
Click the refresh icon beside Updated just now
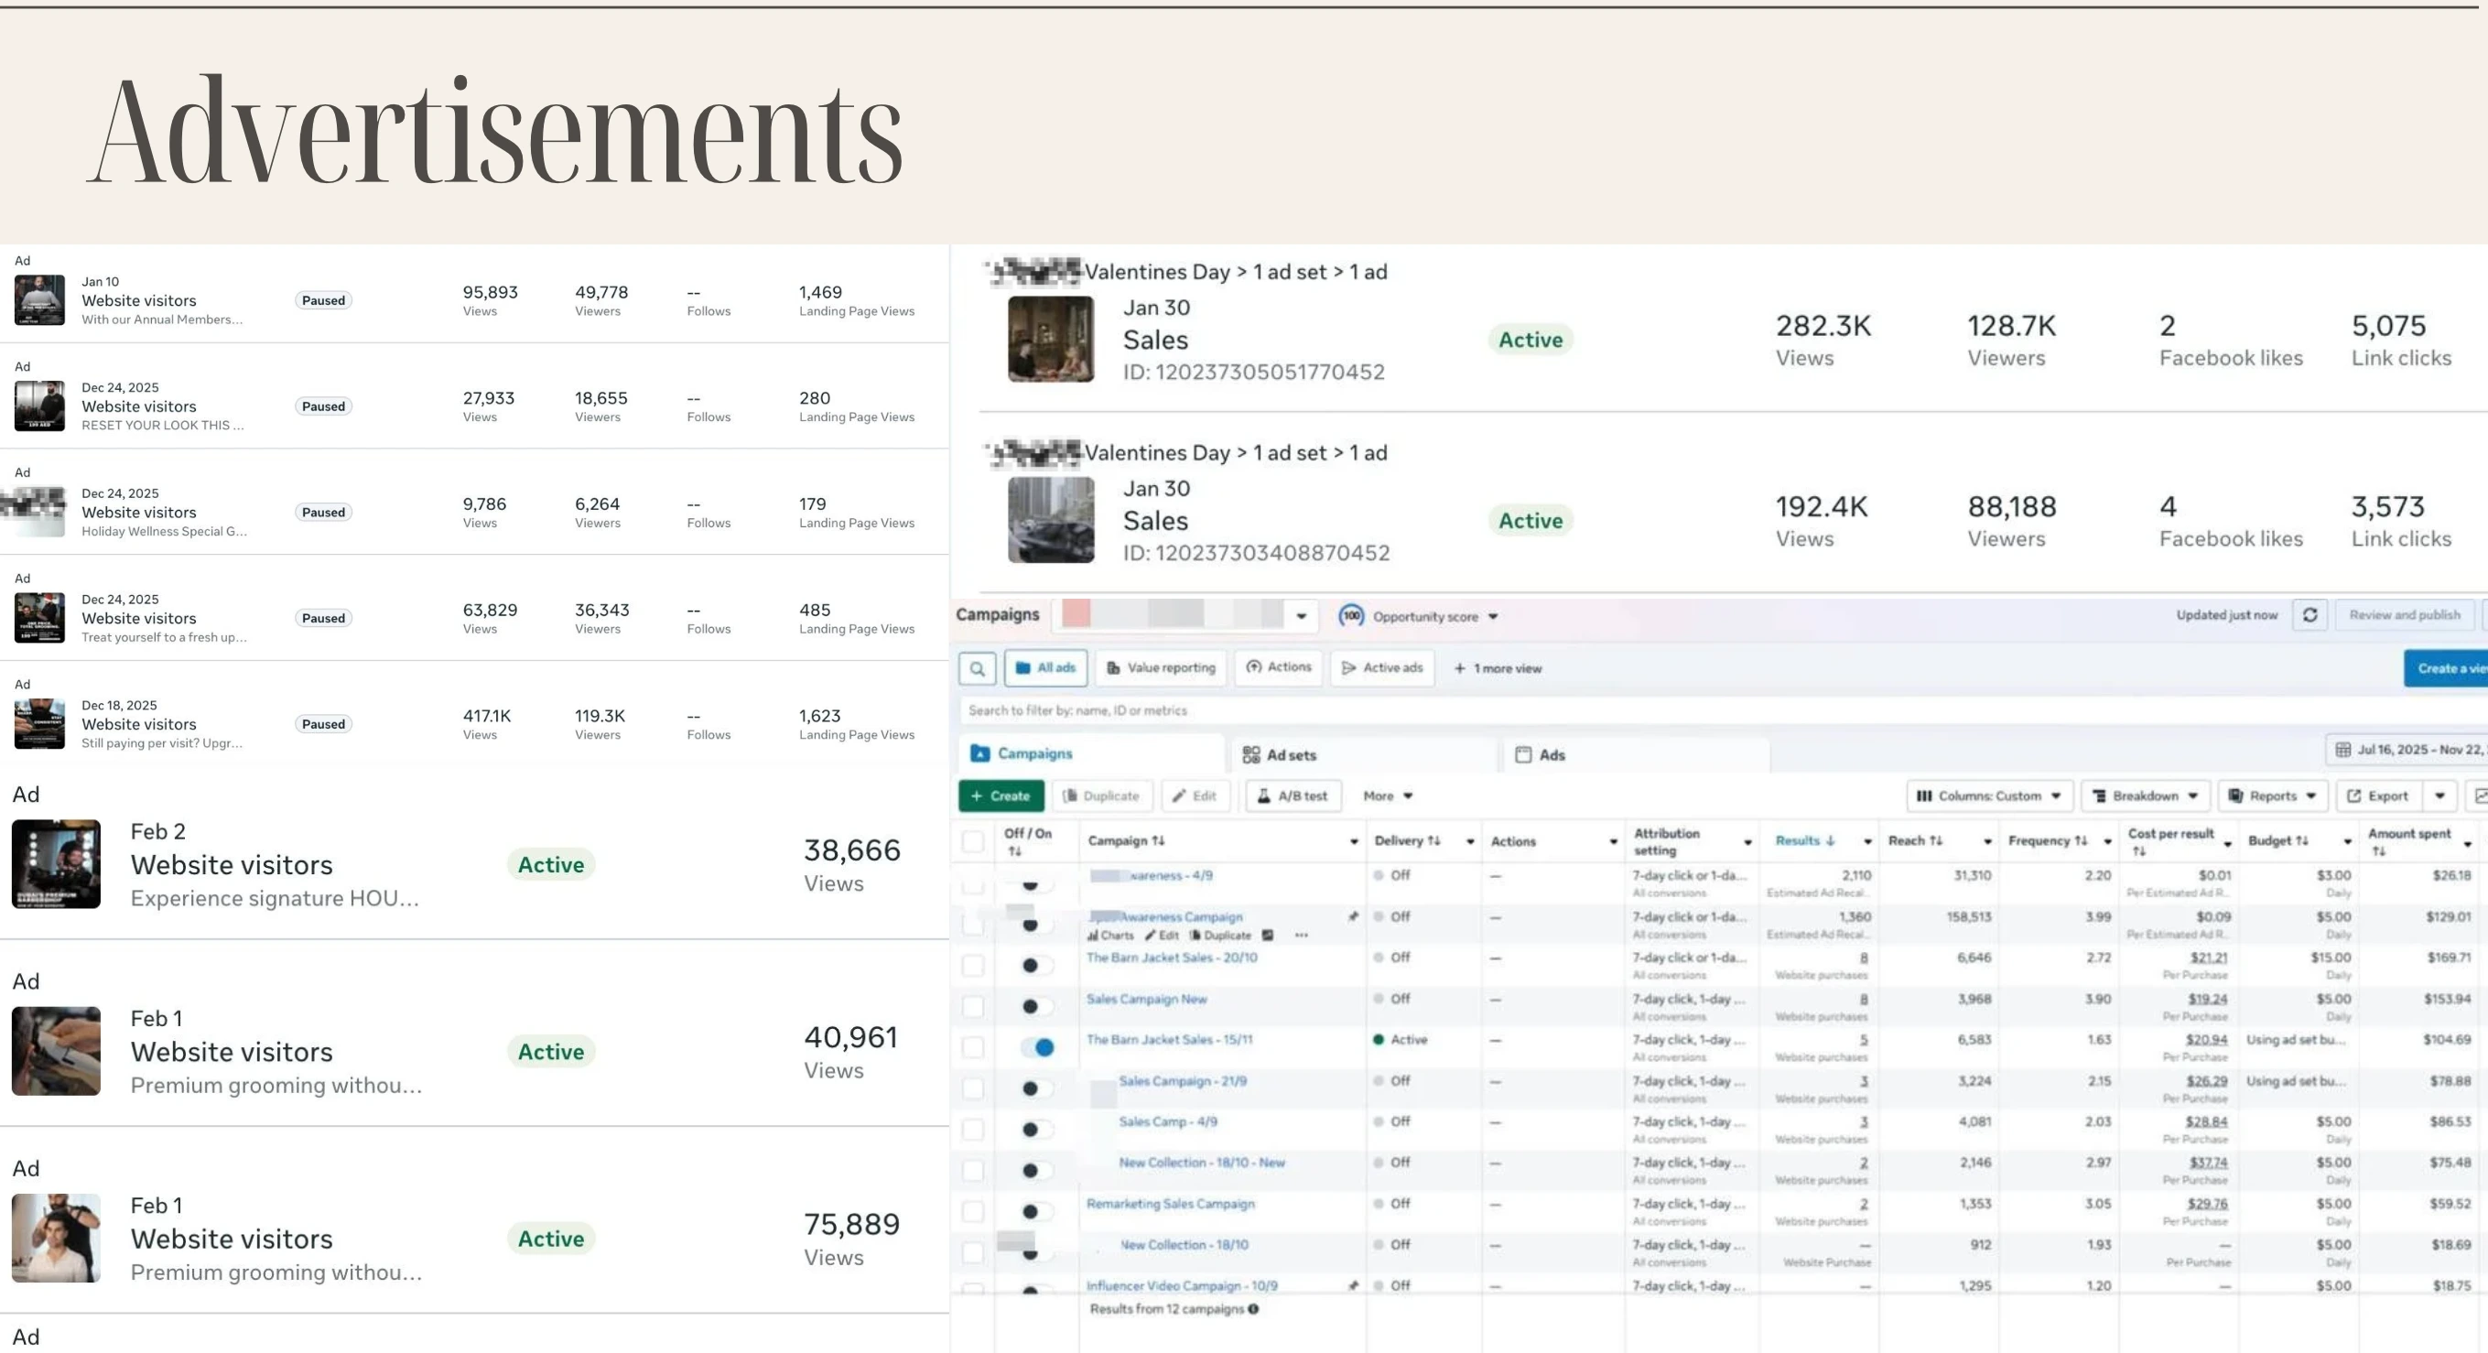[x=2310, y=615]
